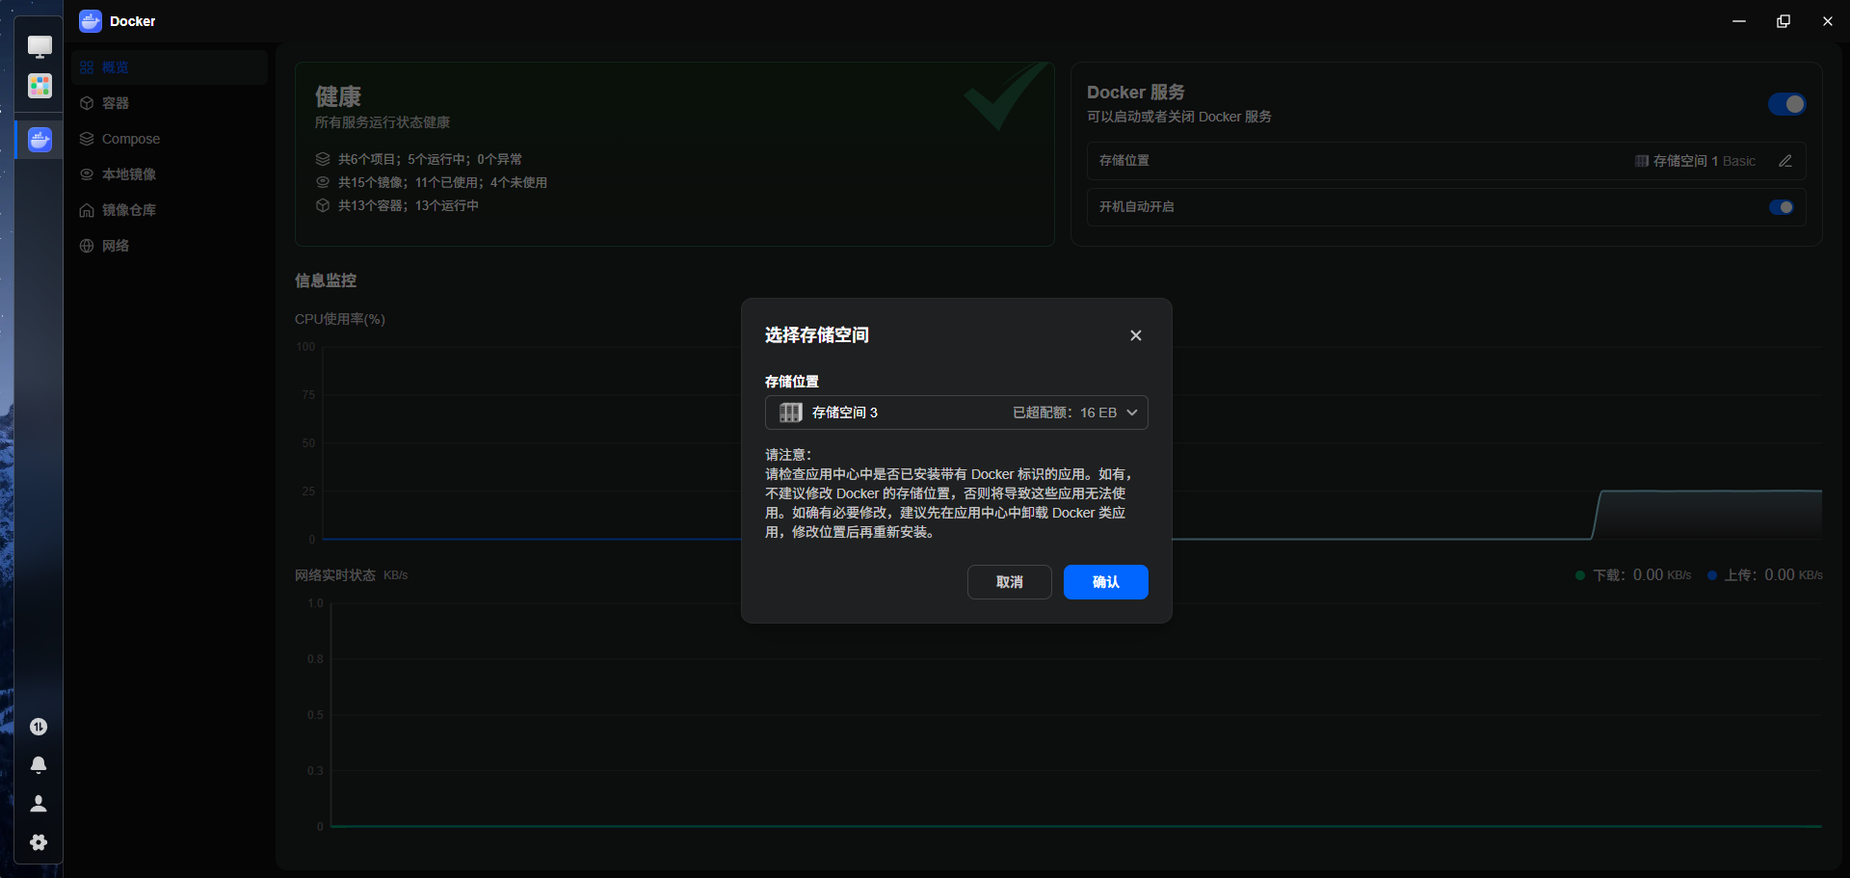Open Compose in the sidebar
Screen dimensions: 1850x878
pyautogui.click(x=170, y=139)
